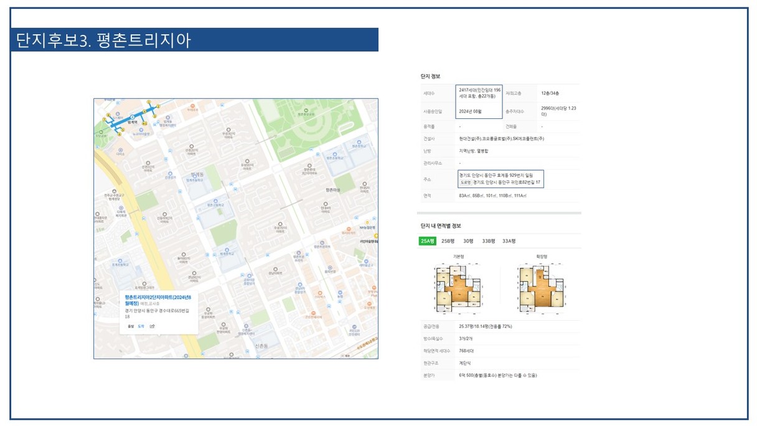Click the 단지 내 면적별 정보 heading

click(441, 225)
